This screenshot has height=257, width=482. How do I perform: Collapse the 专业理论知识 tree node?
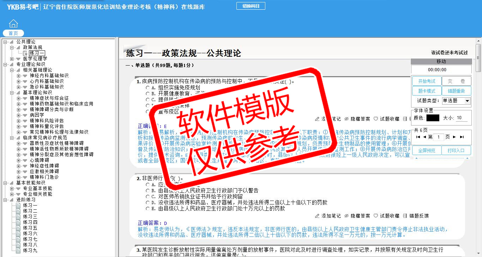coord(5,64)
